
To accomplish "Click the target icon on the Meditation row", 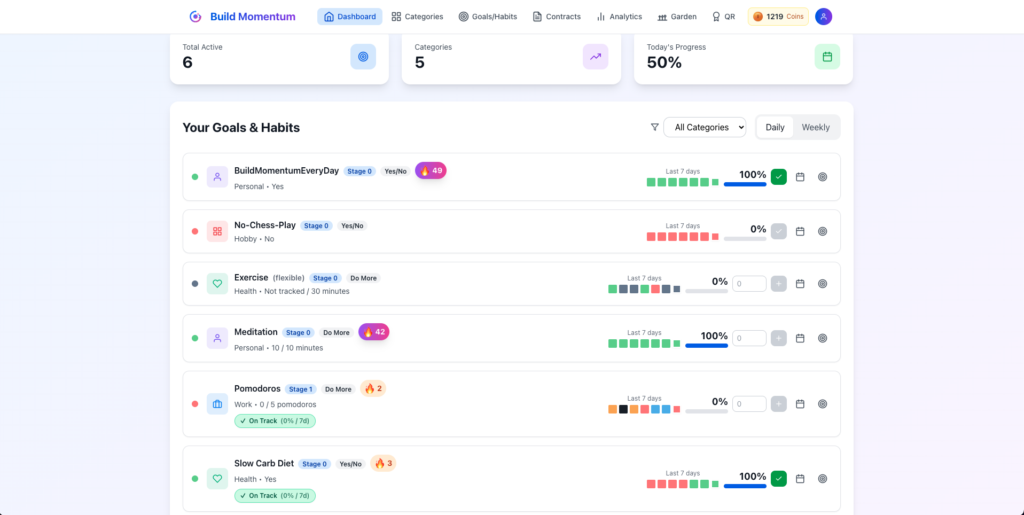I will click(x=822, y=338).
